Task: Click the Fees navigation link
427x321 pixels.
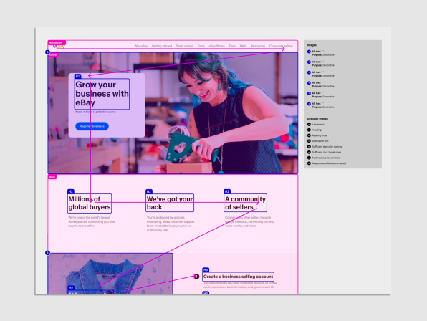Action: click(x=232, y=46)
